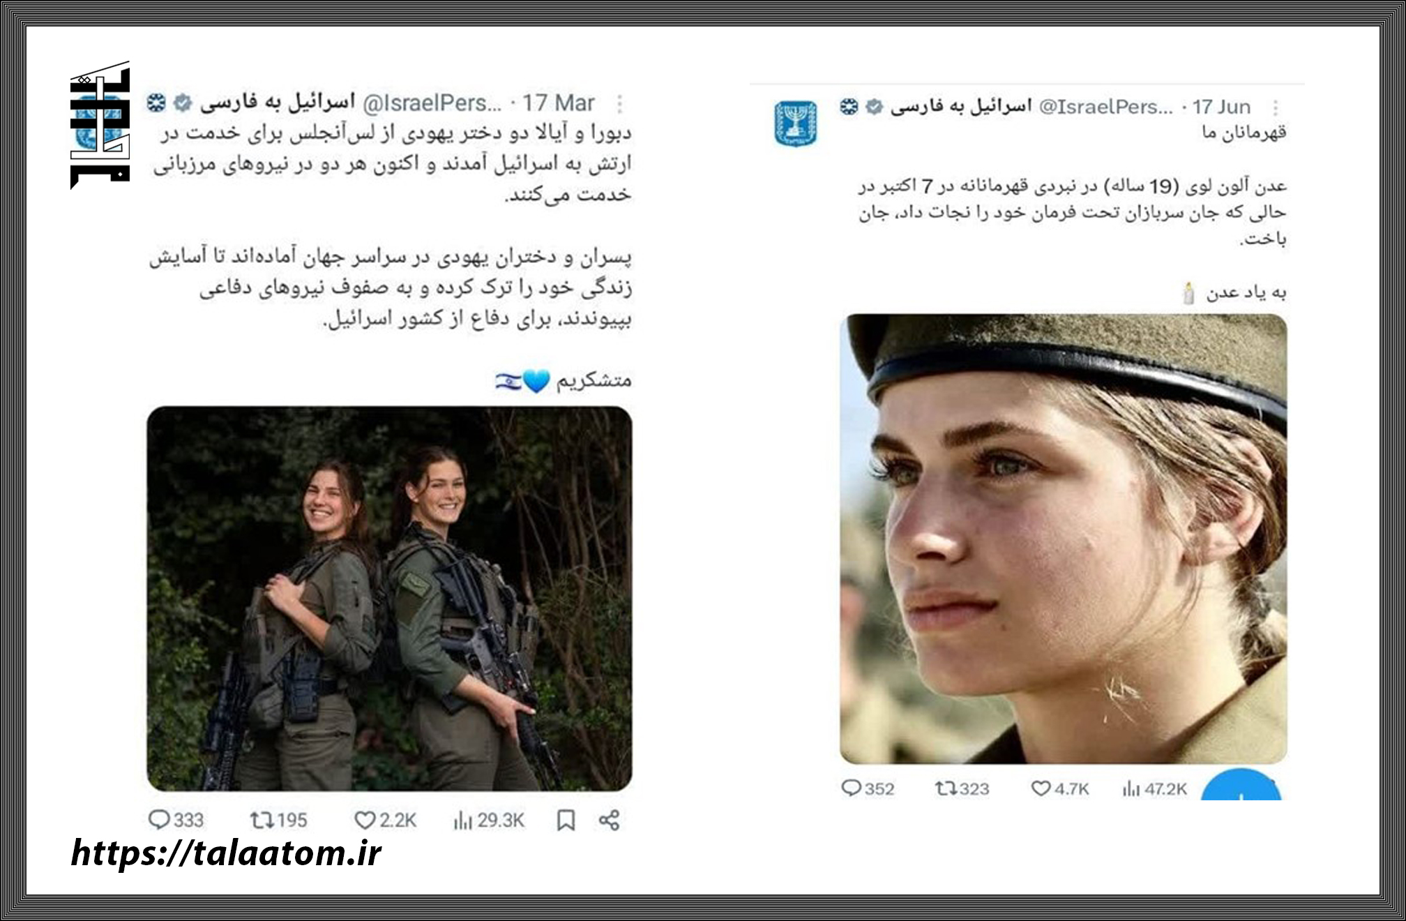1406x921 pixels.
Task: View analytics showing 29.3K views
Action: point(462,821)
